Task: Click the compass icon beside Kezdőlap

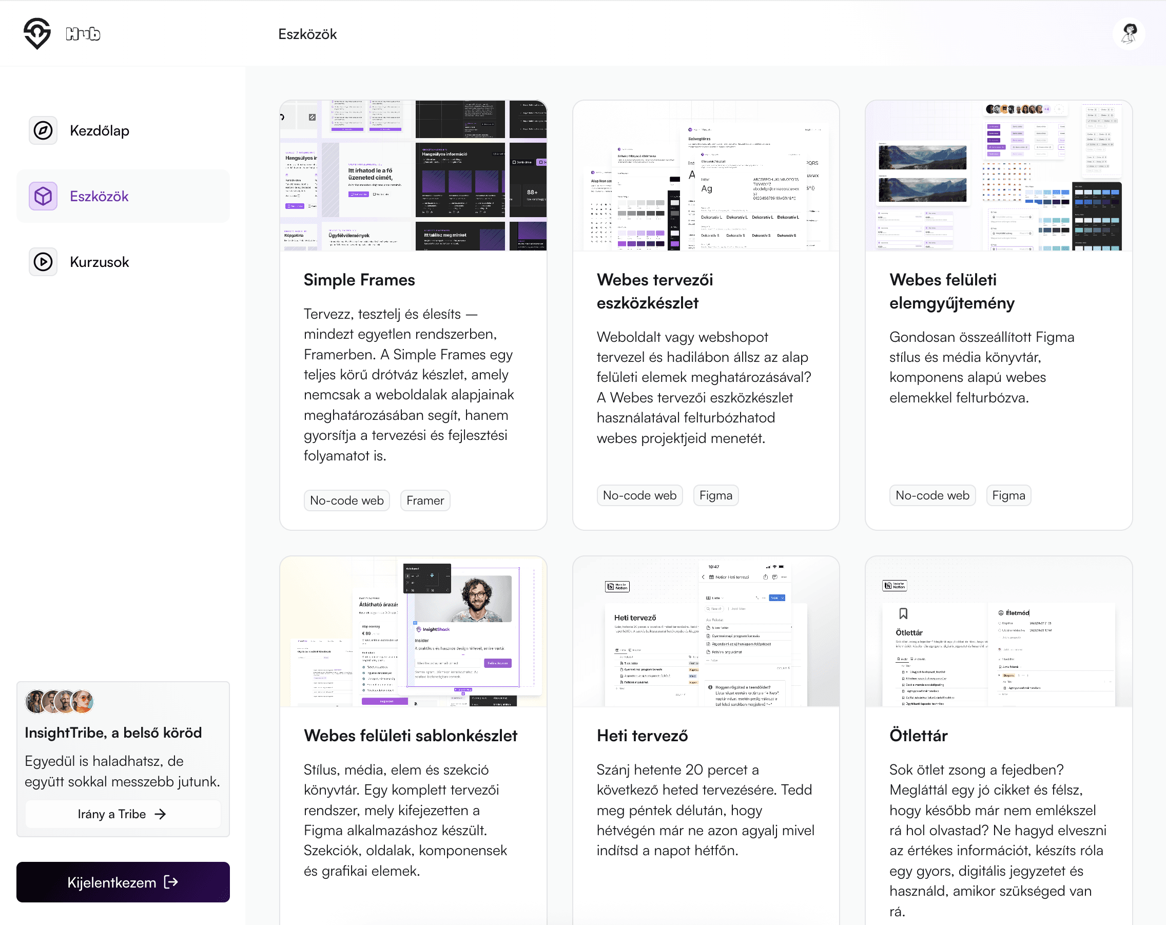Action: click(x=43, y=130)
